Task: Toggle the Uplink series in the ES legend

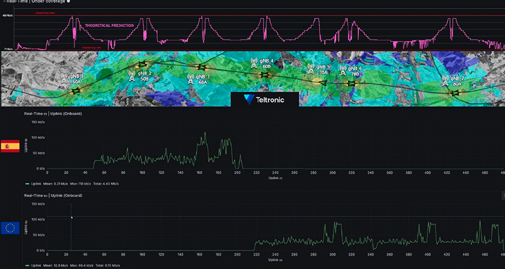Action: coord(36,183)
